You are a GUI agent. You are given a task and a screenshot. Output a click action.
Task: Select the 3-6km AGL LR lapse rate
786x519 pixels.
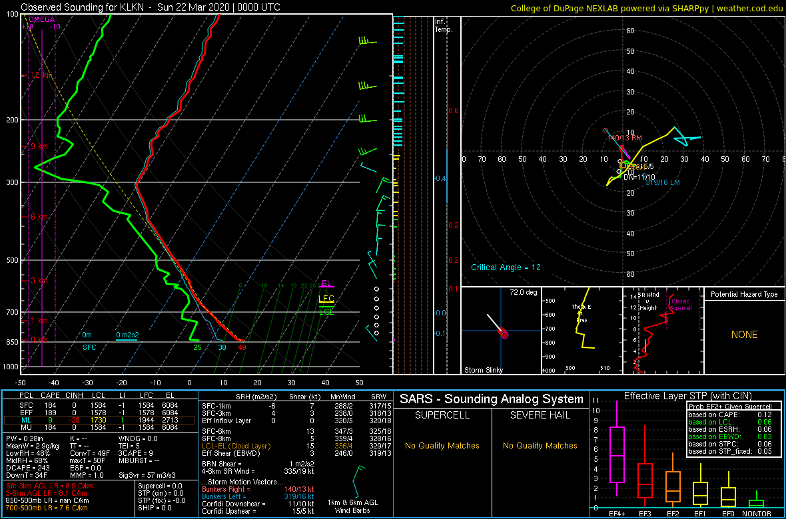click(47, 494)
